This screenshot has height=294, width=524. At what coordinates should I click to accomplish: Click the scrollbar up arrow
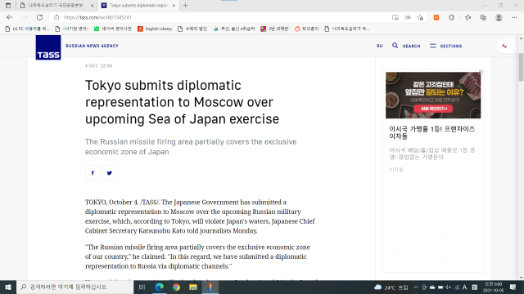(521, 38)
